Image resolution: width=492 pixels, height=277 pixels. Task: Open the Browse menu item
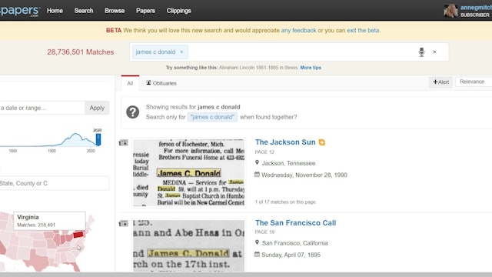coord(115,11)
